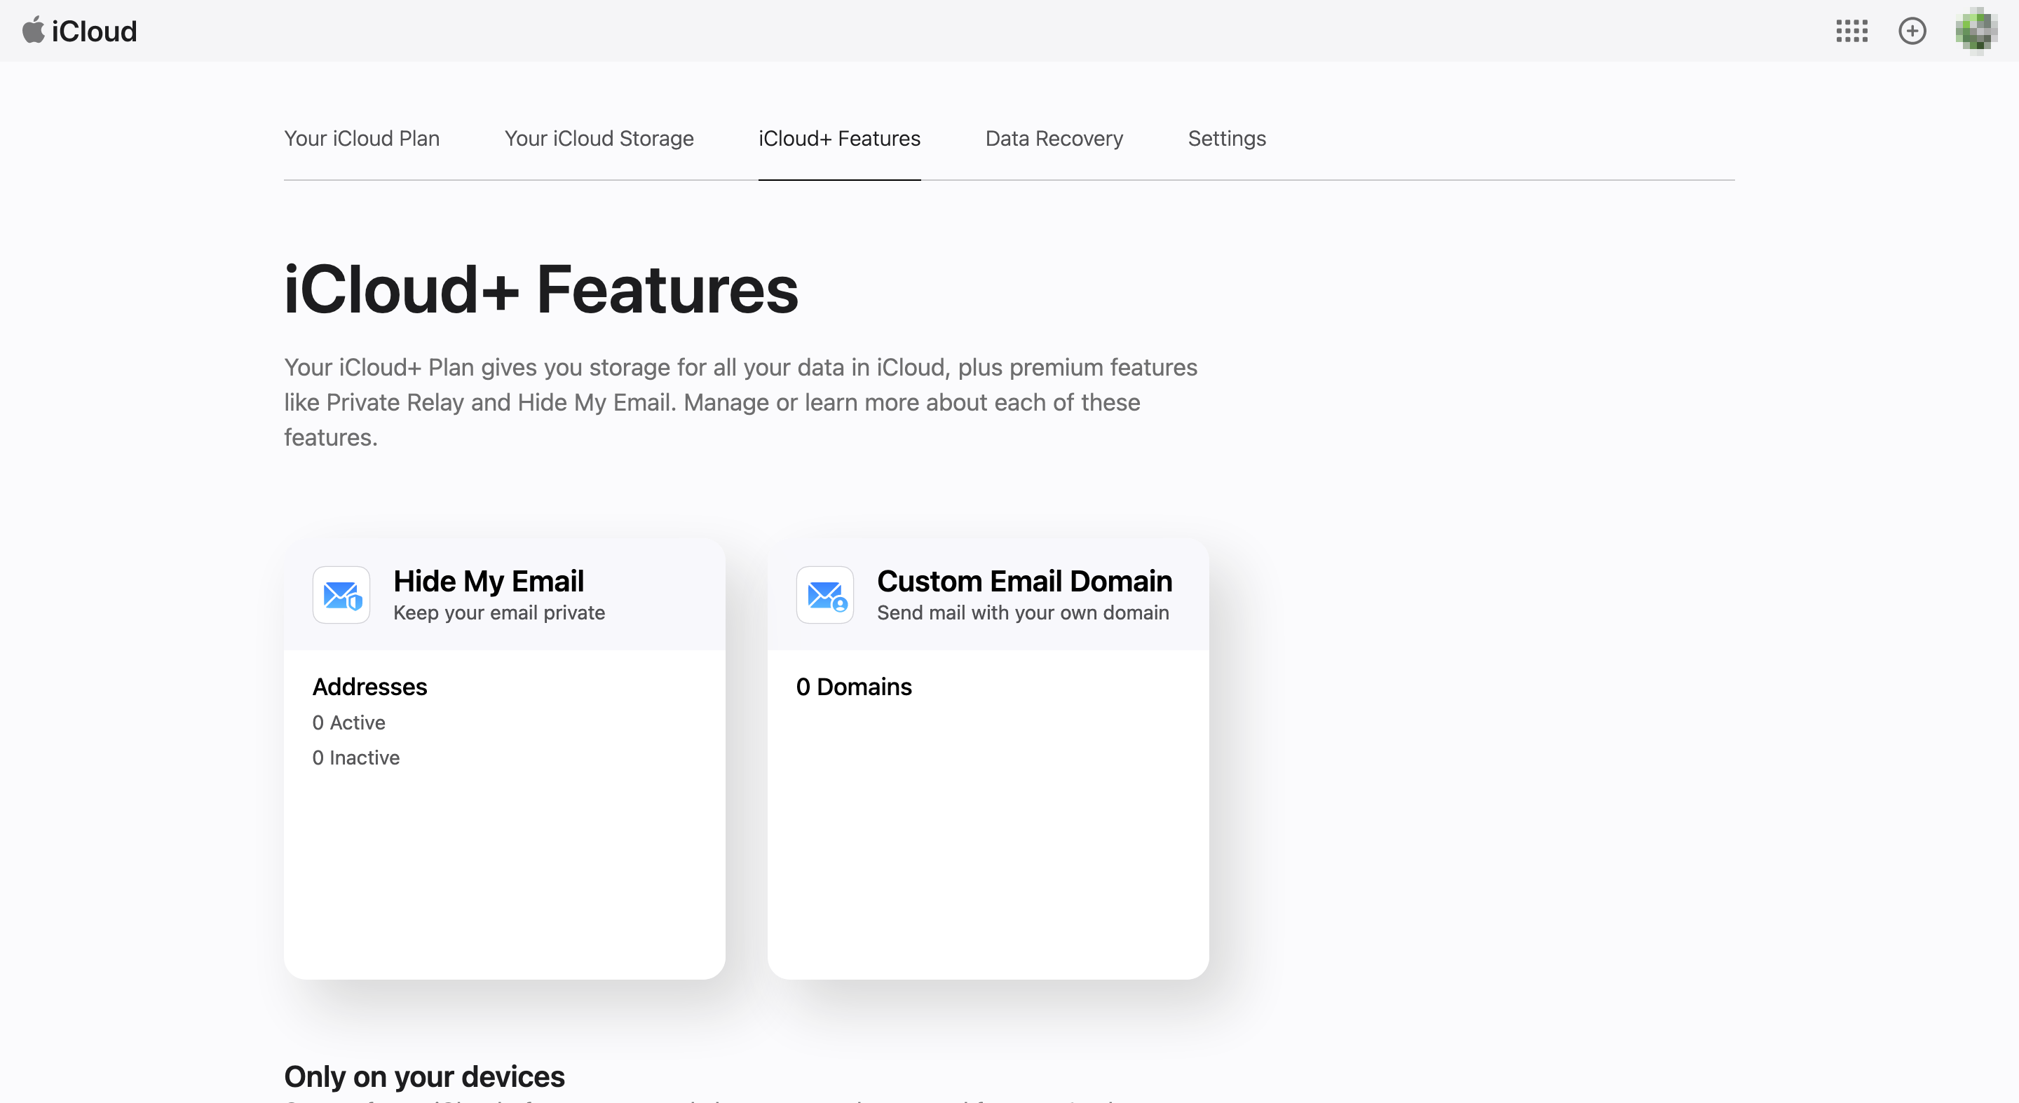Click the grid/apps launcher icon
The width and height of the screenshot is (2019, 1103).
[x=1851, y=33]
